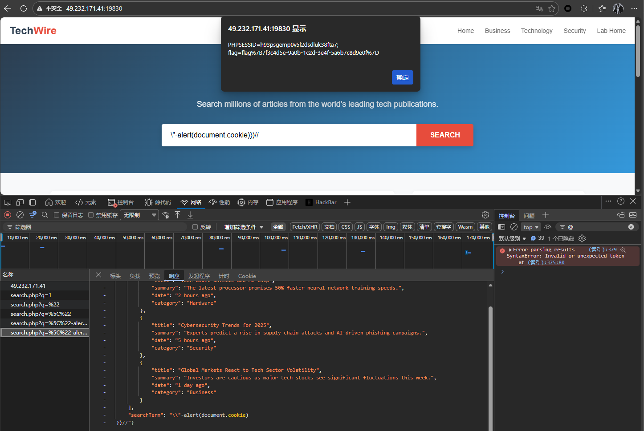Enable the 保留日志 checkbox
The width and height of the screenshot is (644, 431).
point(57,215)
